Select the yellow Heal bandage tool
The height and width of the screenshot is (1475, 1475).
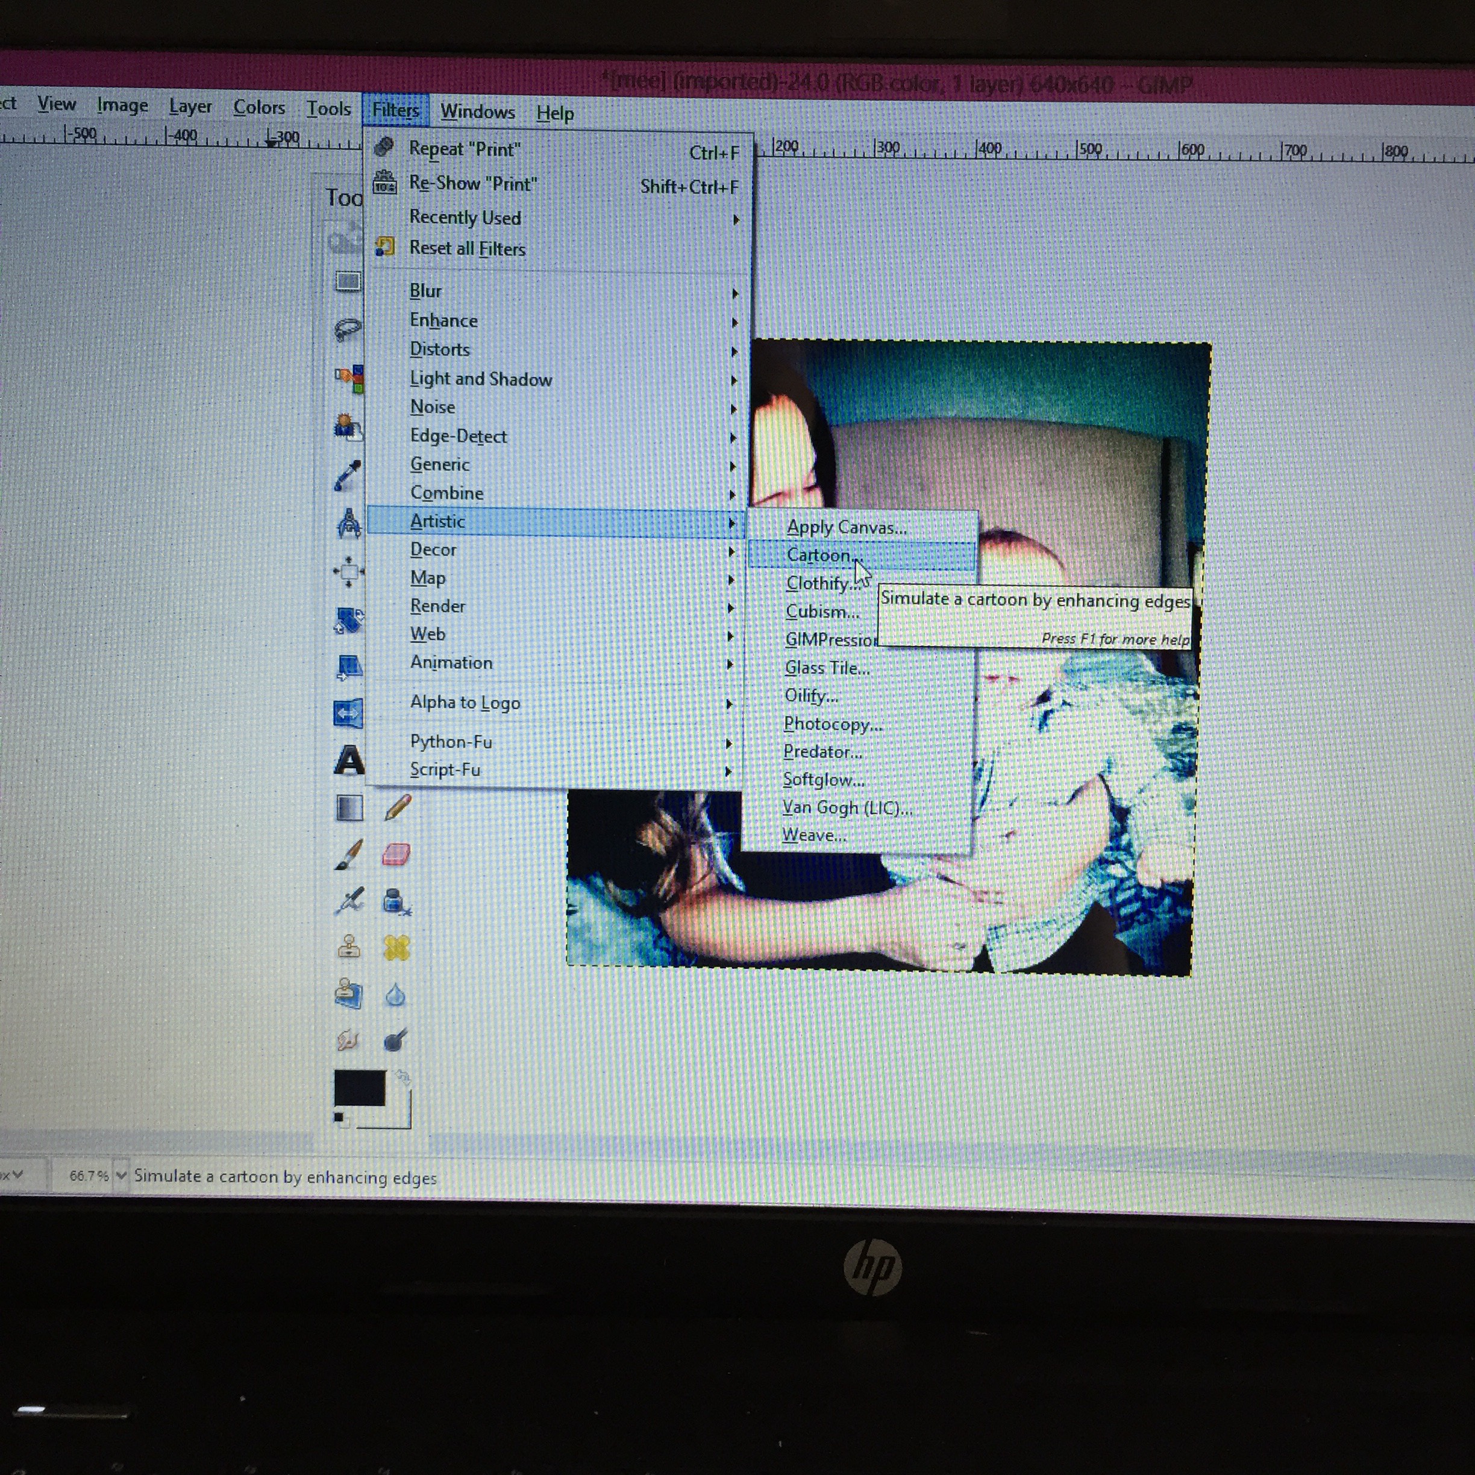pos(396,948)
